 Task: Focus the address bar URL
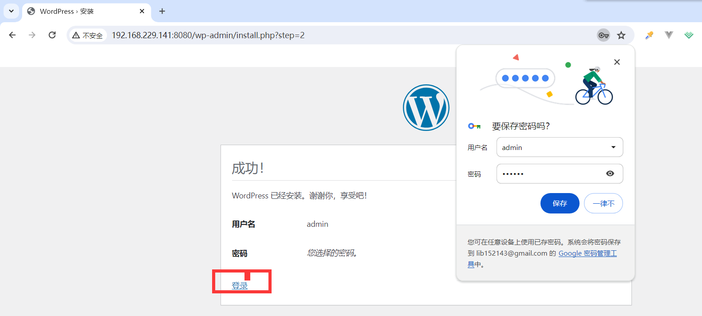point(208,36)
